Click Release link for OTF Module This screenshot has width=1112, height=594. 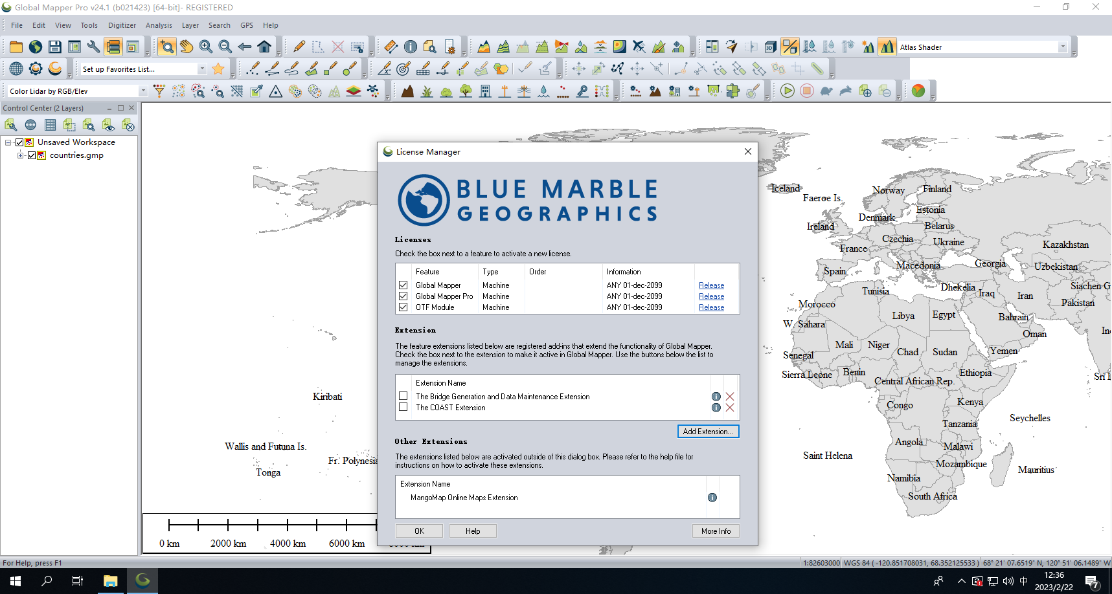[711, 307]
